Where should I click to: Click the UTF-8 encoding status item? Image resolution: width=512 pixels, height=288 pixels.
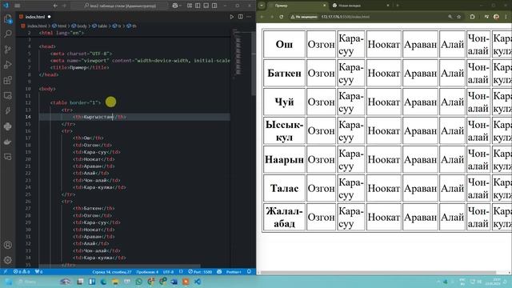(x=169, y=272)
